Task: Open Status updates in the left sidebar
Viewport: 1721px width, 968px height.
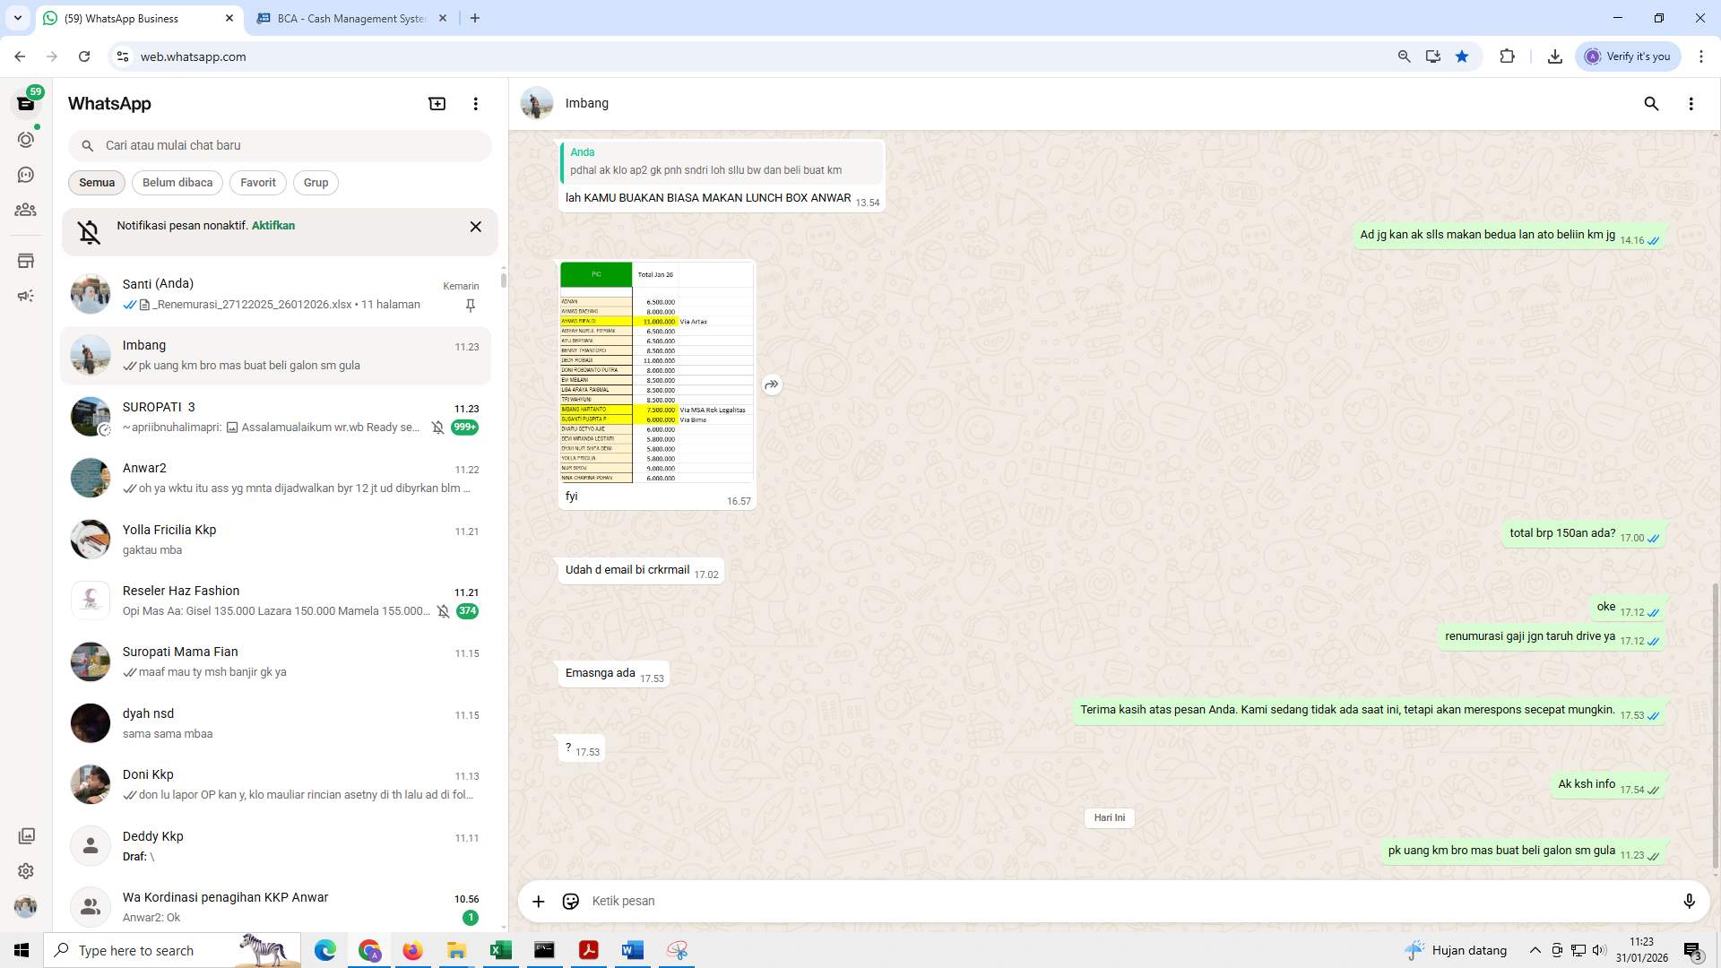Action: coord(26,140)
